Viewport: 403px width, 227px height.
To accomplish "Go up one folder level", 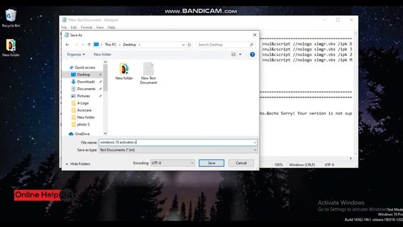I will tap(89, 45).
